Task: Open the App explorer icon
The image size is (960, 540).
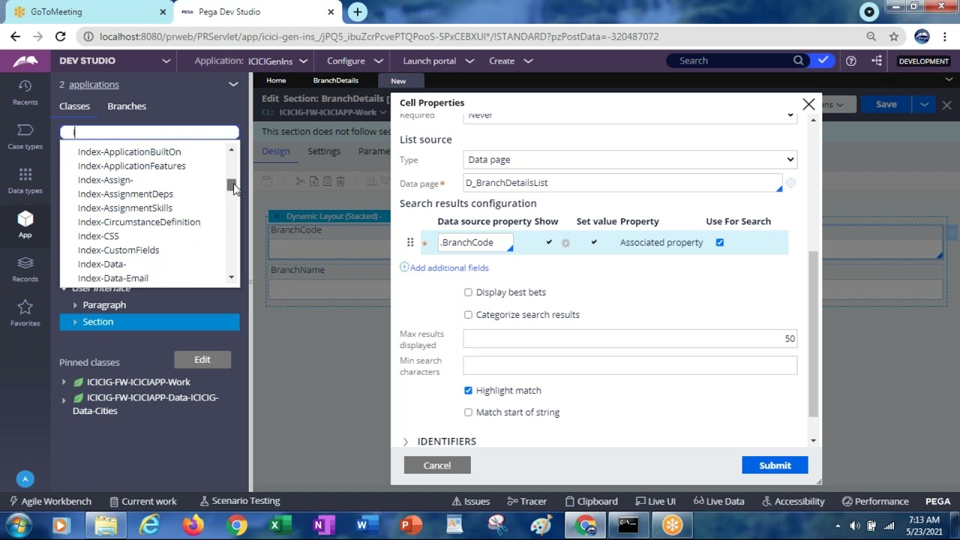Action: pyautogui.click(x=25, y=224)
